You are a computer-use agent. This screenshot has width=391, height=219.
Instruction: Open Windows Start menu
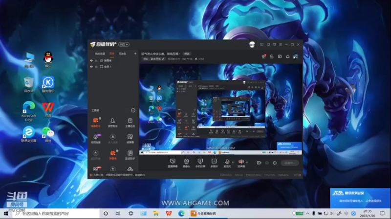pos(6,213)
